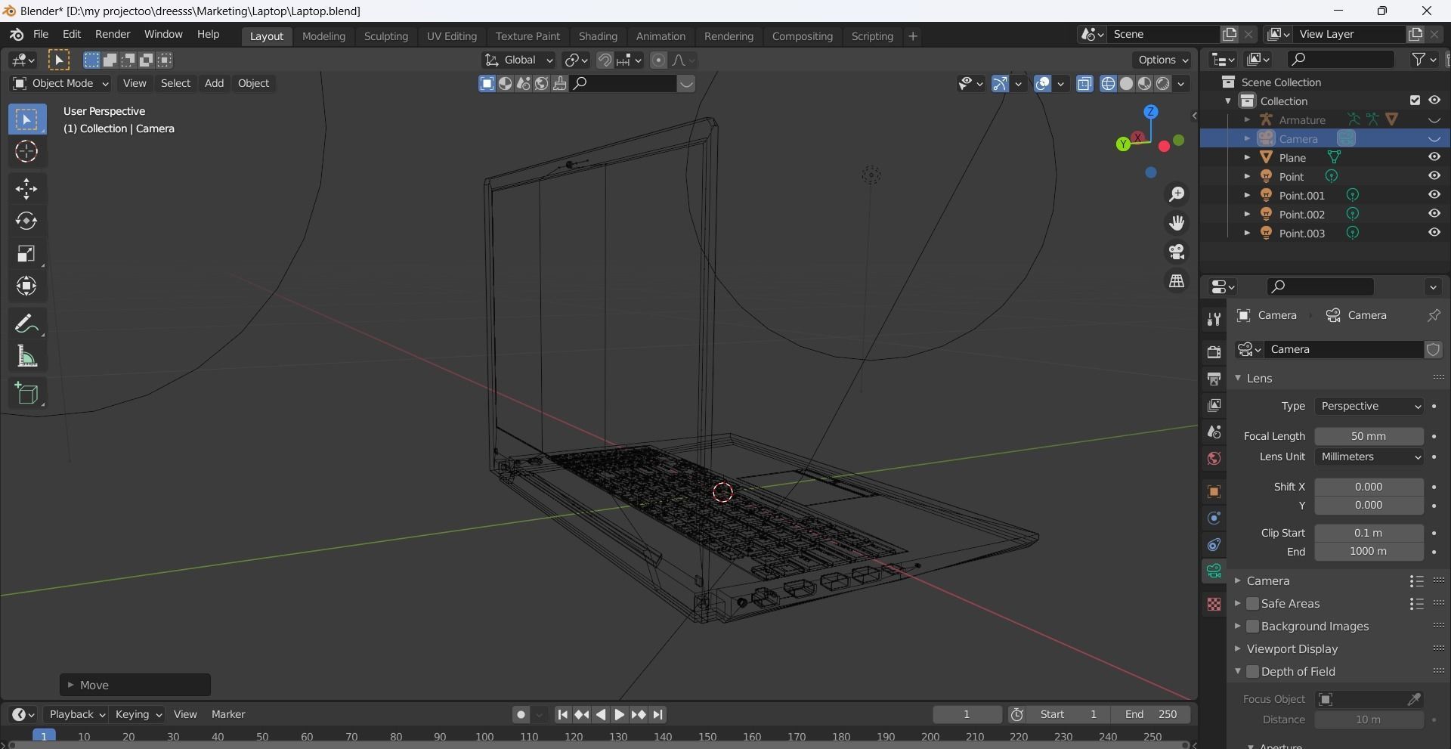
Task: Click the Clip Start 0.1 m field
Action: [x=1369, y=533]
